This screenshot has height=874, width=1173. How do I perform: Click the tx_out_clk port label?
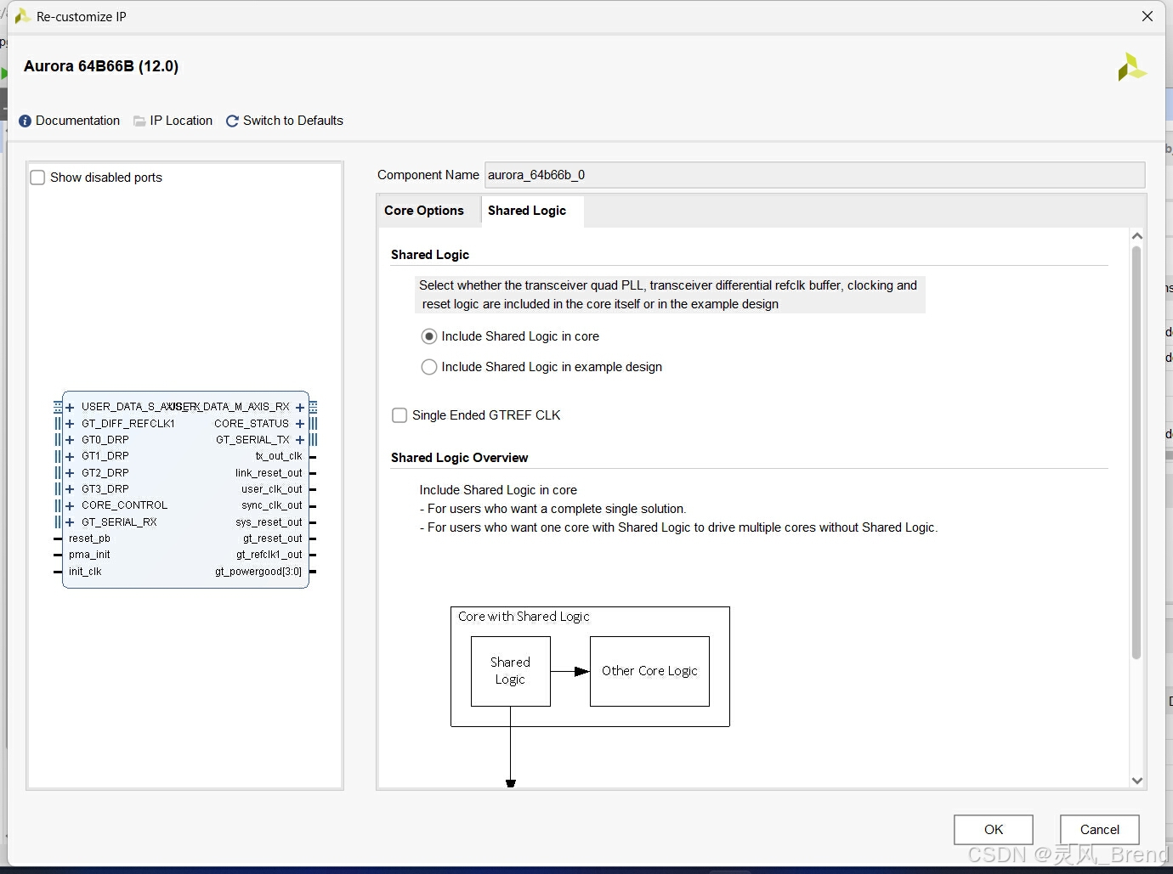[x=279, y=456]
